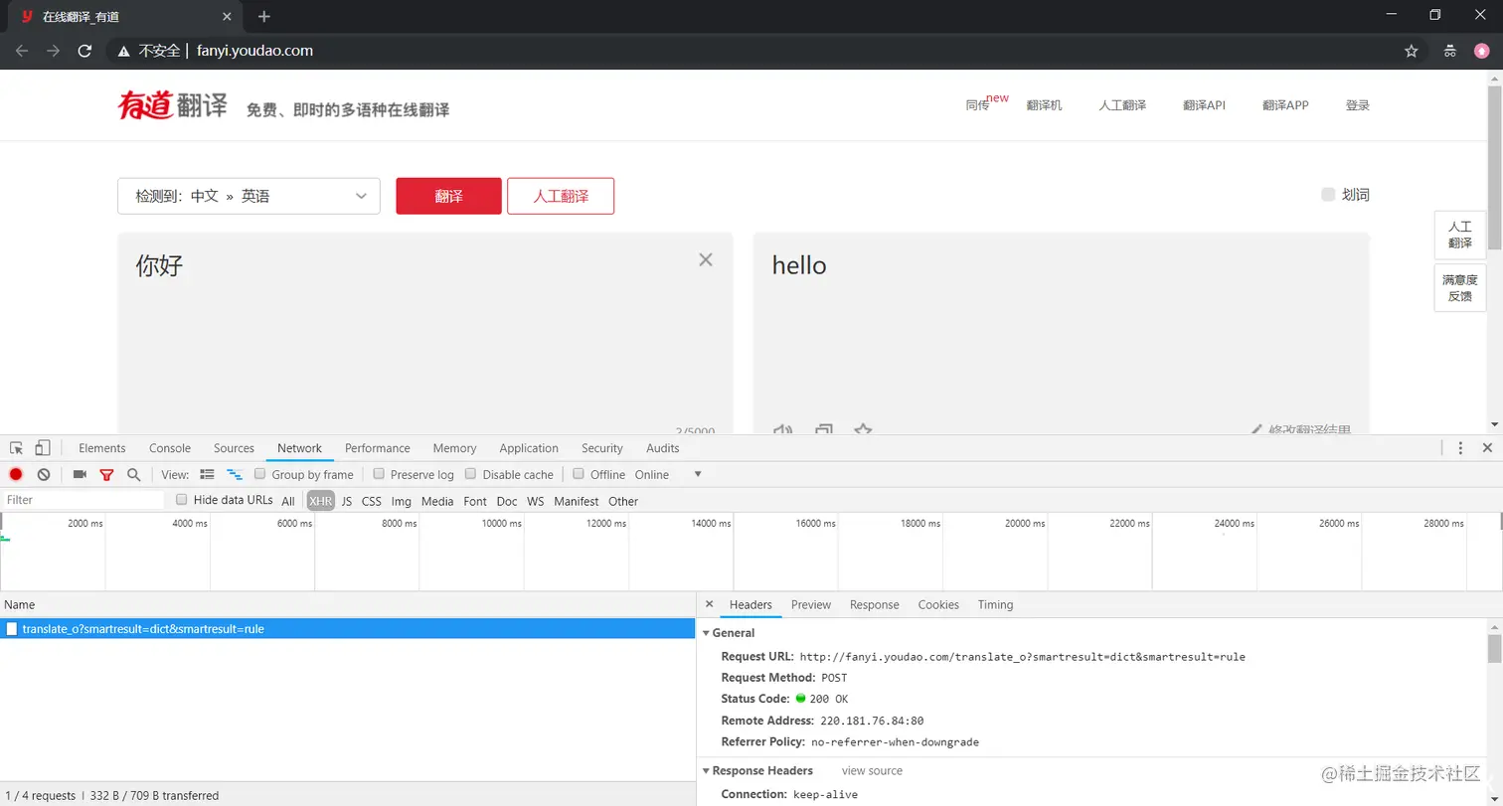Click the not-secure warning icon in address bar

tap(123, 51)
